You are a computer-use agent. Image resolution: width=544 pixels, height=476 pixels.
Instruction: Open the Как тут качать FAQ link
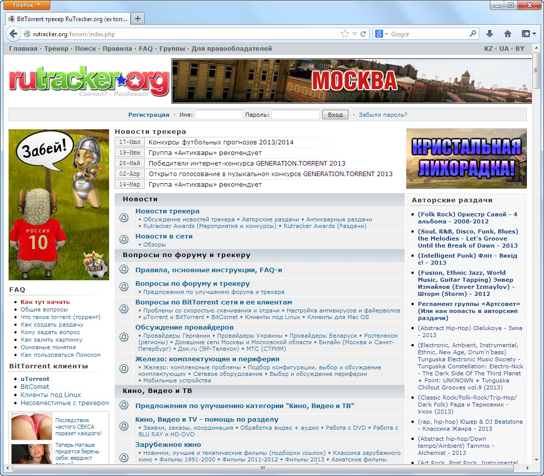[45, 302]
